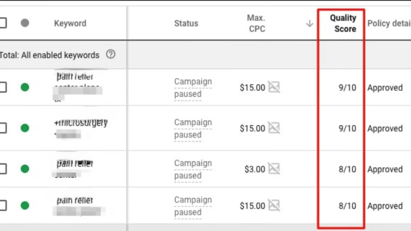Edit the $3.00 max CPC value

click(255, 169)
